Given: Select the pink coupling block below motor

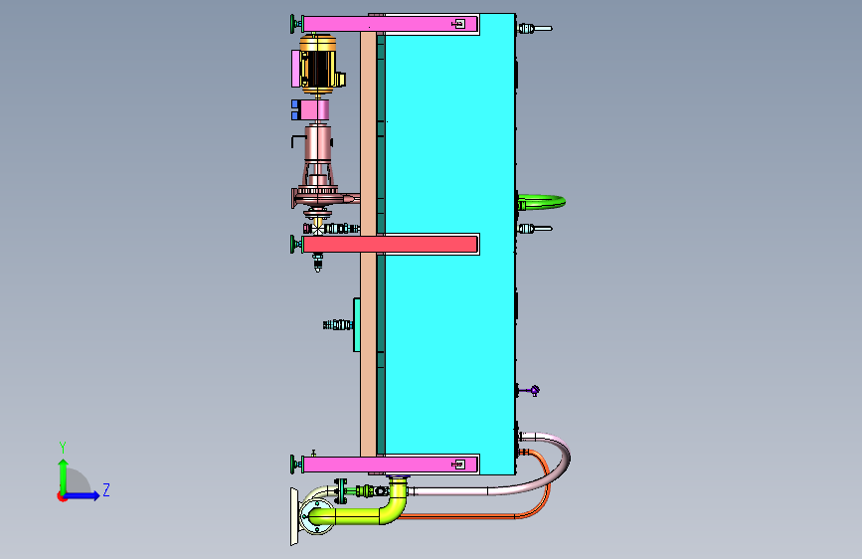Looking at the screenshot, I should pyautogui.click(x=315, y=110).
